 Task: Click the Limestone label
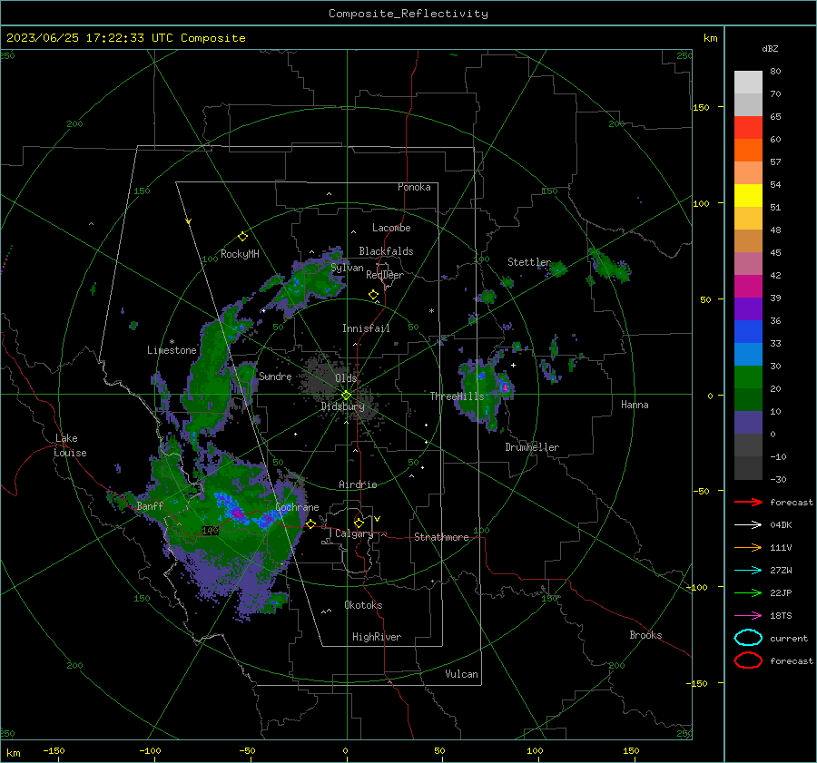pyautogui.click(x=172, y=350)
